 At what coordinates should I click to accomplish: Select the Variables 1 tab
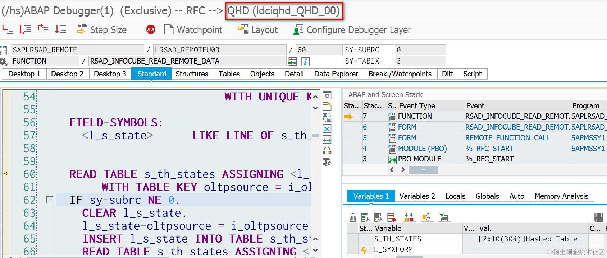click(371, 196)
